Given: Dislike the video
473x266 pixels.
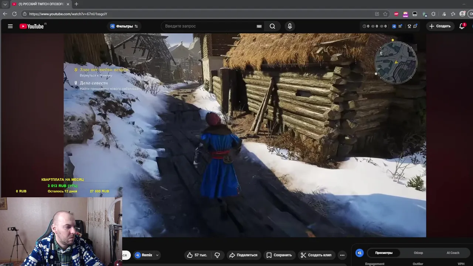Looking at the screenshot, I should (217, 255).
